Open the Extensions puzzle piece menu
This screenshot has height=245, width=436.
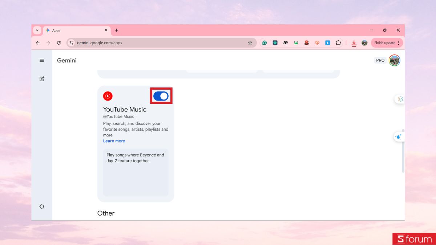(x=338, y=42)
